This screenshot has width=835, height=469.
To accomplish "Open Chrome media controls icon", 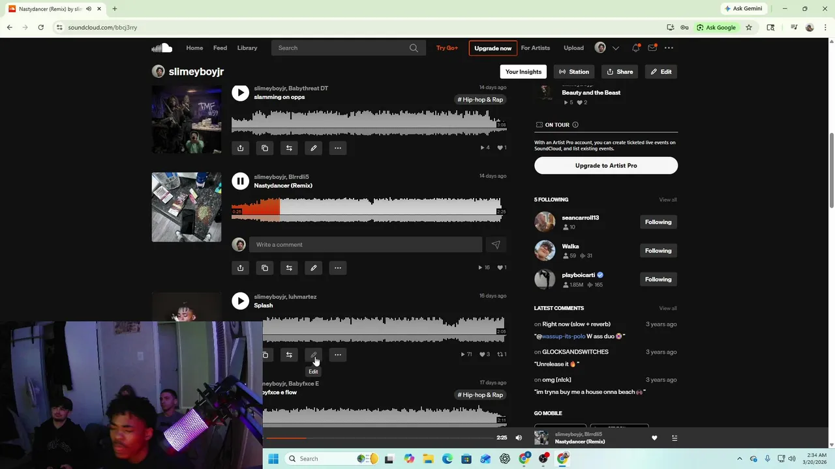I will [794, 27].
